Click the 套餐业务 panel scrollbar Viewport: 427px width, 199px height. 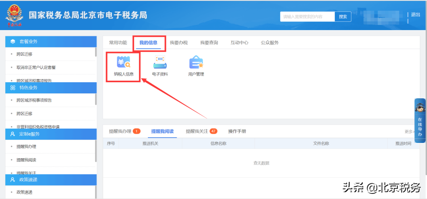coord(96,52)
